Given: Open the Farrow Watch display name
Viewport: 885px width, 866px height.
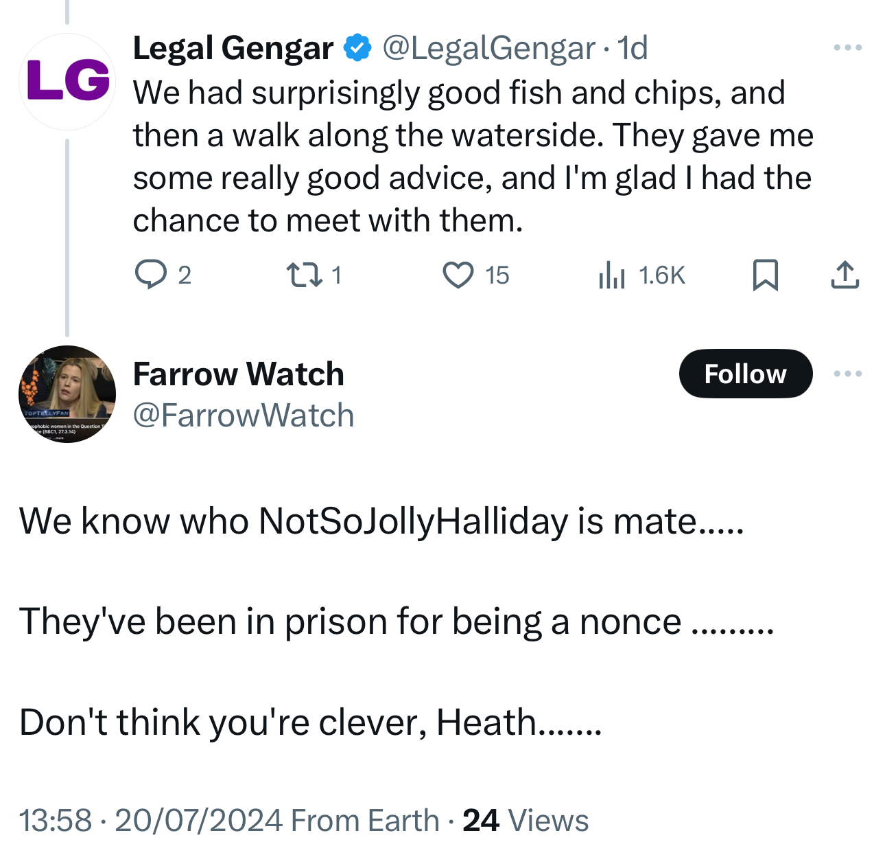Looking at the screenshot, I should coord(238,374).
